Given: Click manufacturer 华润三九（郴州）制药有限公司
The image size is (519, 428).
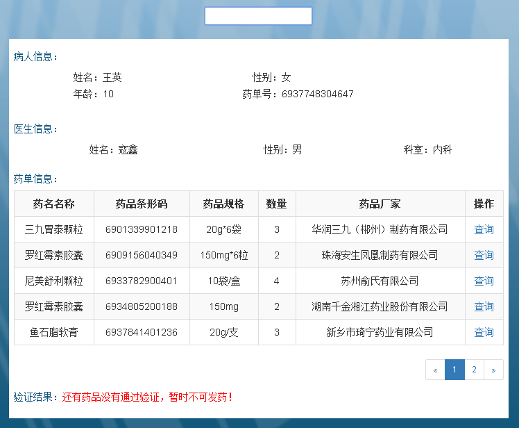Looking at the screenshot, I should click(x=380, y=229).
